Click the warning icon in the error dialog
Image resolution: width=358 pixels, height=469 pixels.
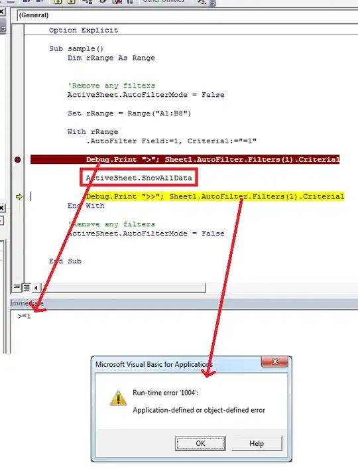point(118,398)
